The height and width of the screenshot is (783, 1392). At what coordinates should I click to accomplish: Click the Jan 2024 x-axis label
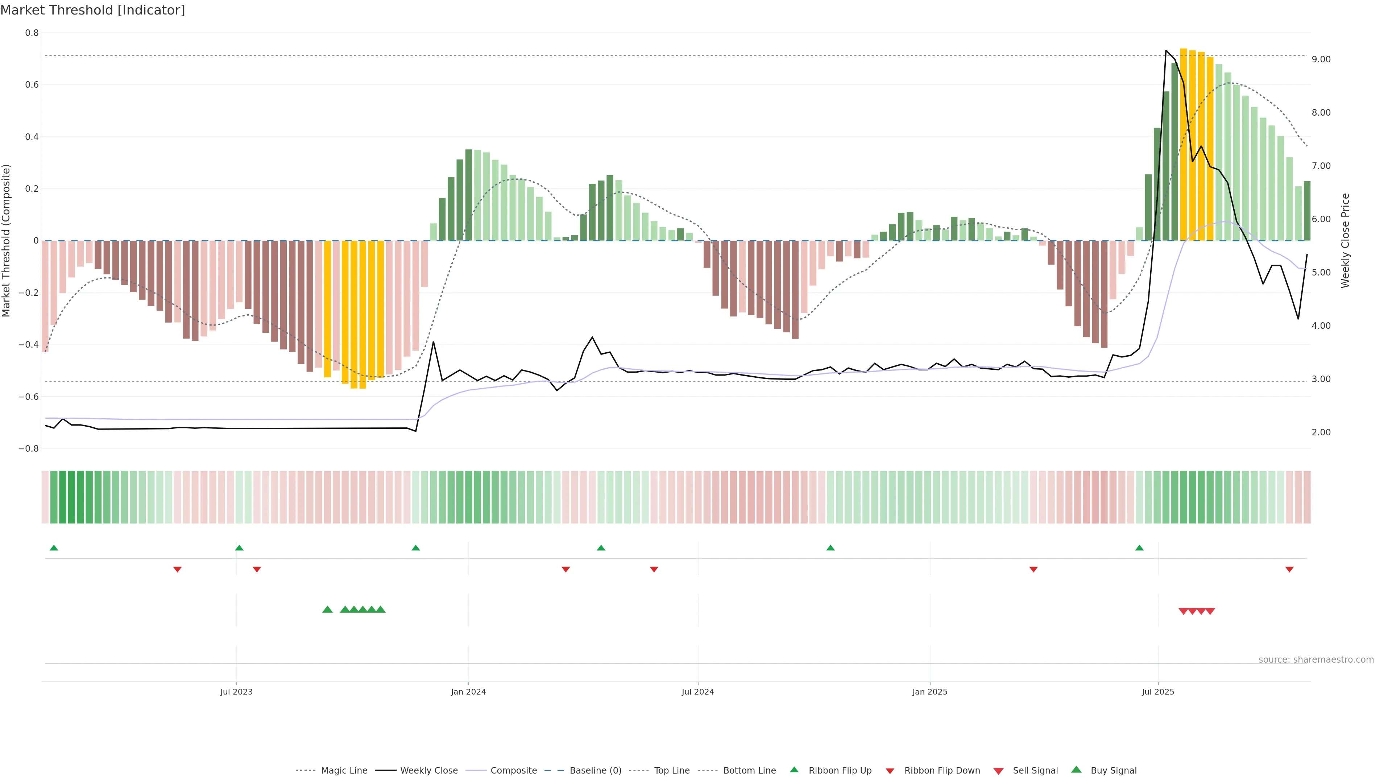coord(468,692)
